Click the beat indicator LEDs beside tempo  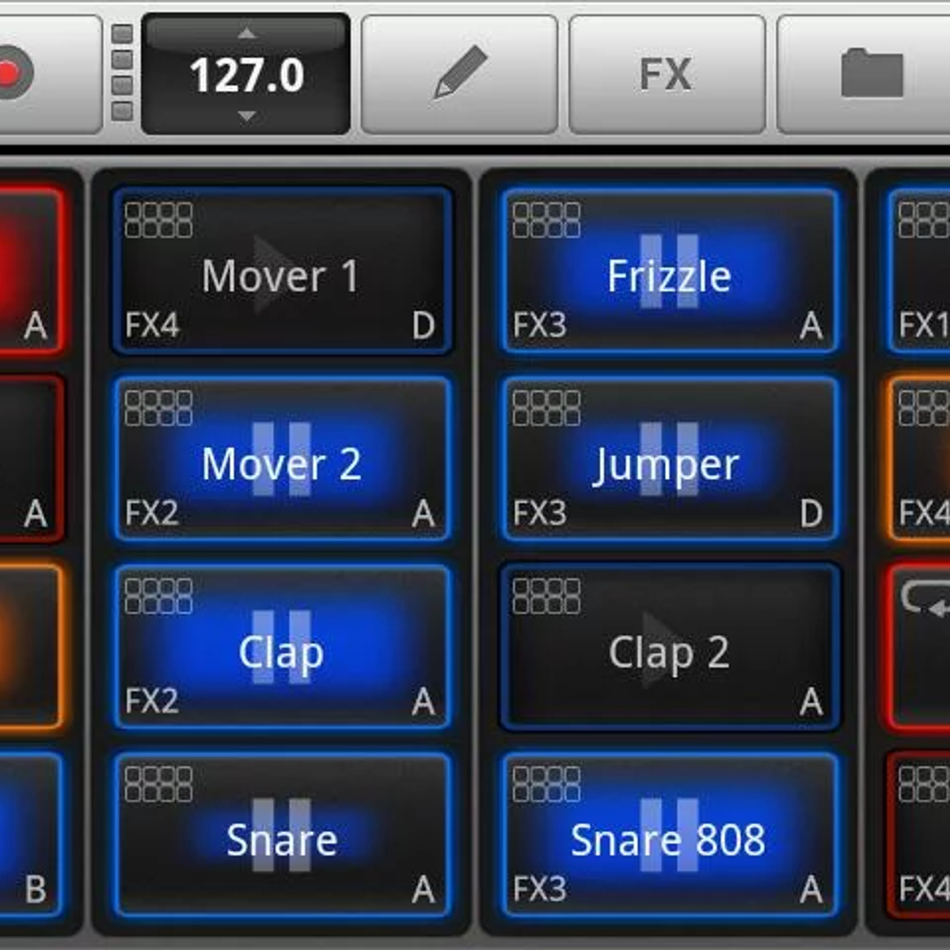coord(122,73)
